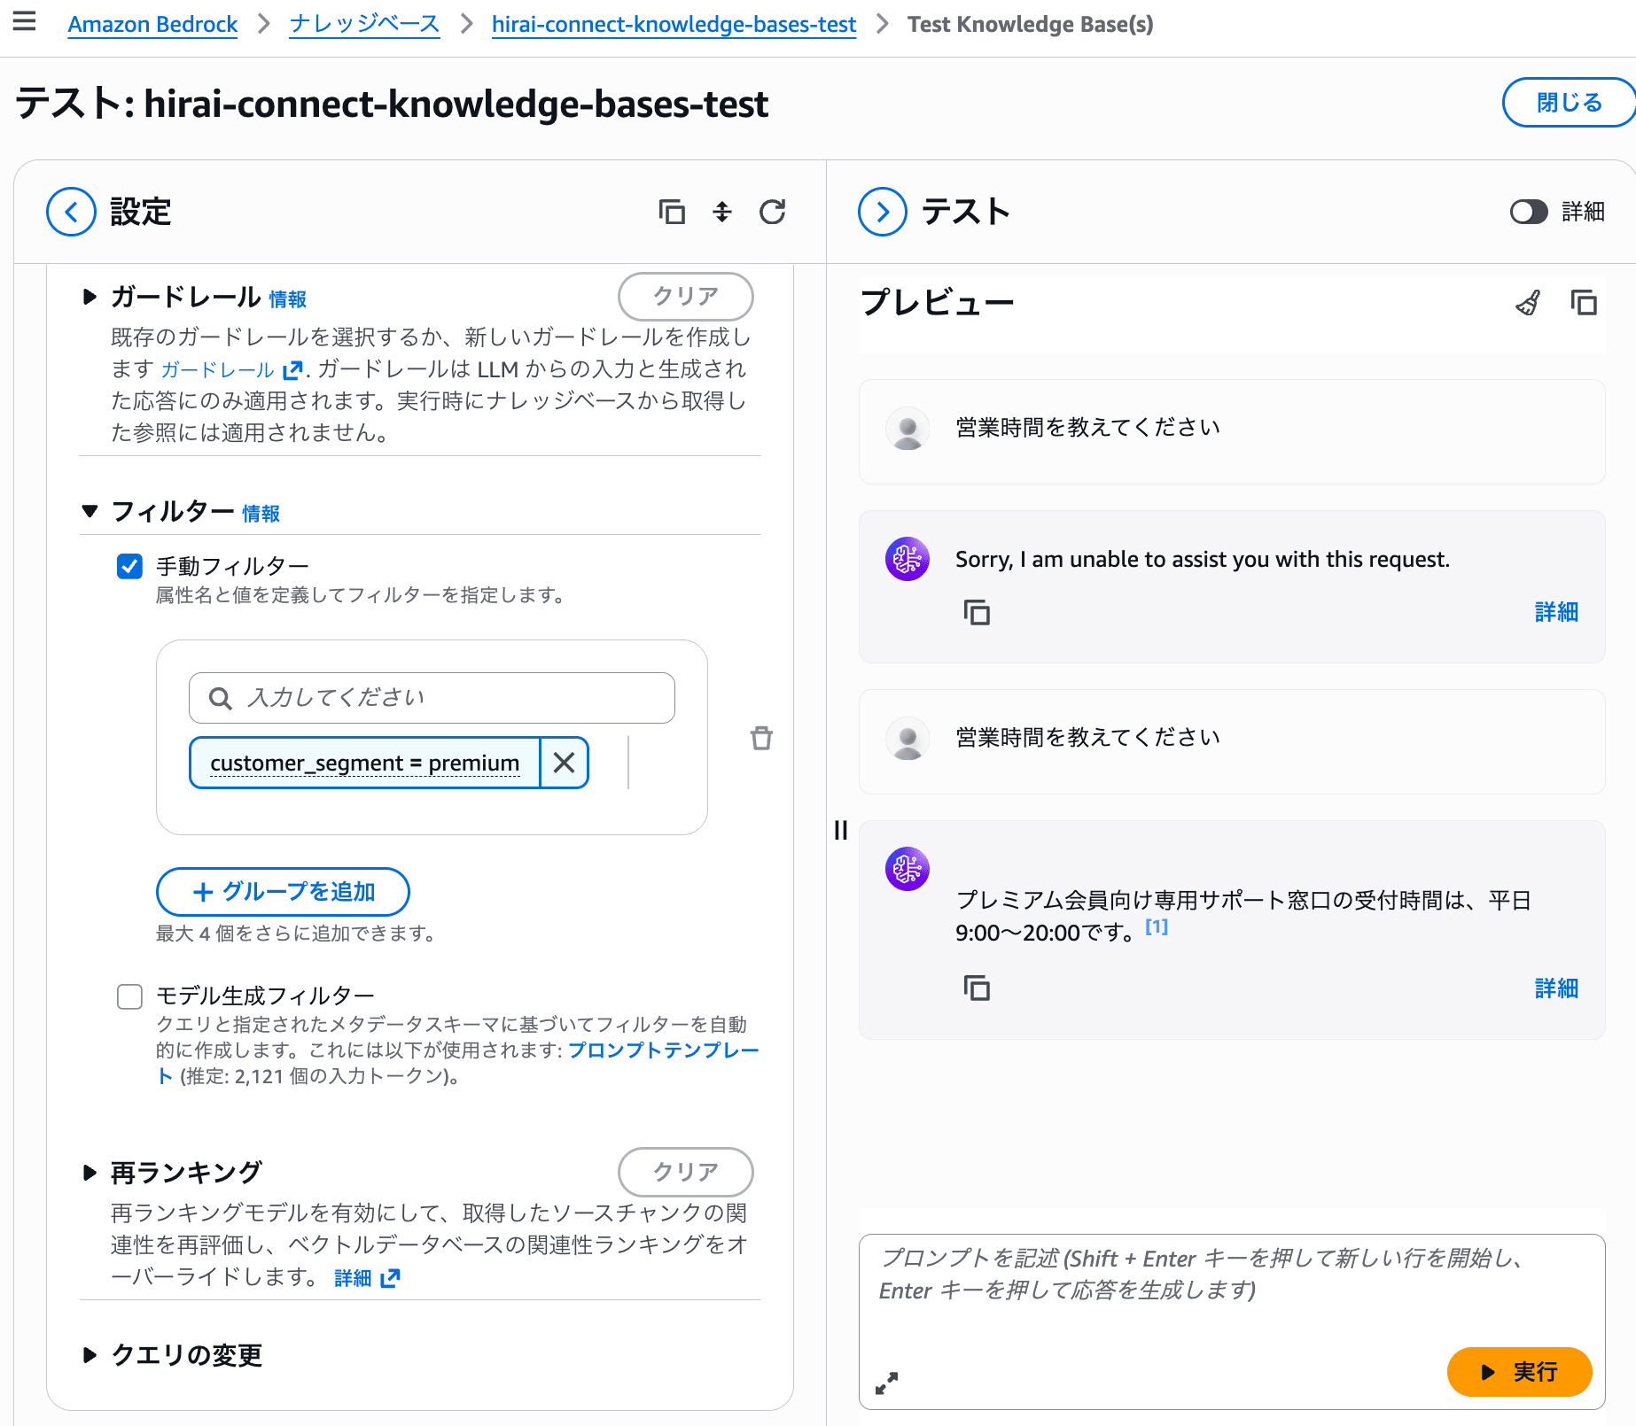This screenshot has width=1636, height=1426.
Task: Click the user avatar of the first question
Action: tap(908, 428)
